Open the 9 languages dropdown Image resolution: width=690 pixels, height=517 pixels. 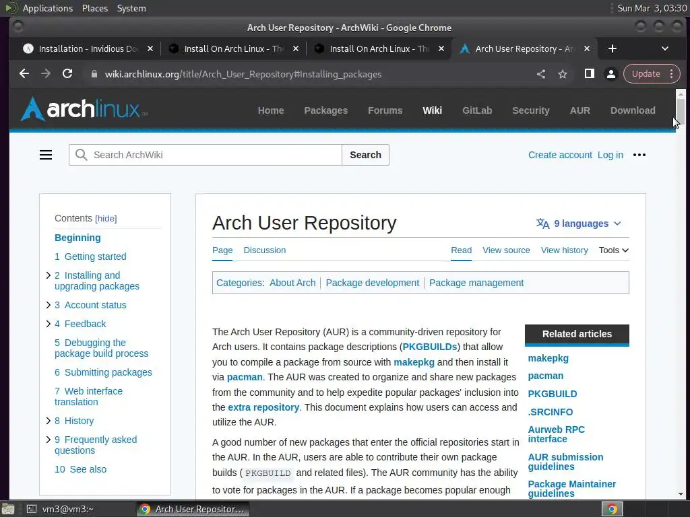tap(579, 223)
